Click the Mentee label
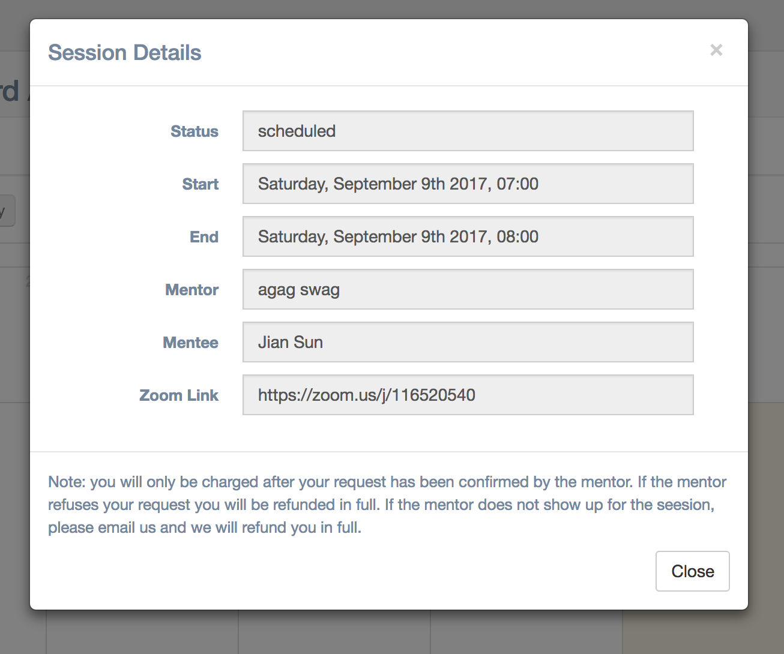The image size is (784, 654). 190,343
